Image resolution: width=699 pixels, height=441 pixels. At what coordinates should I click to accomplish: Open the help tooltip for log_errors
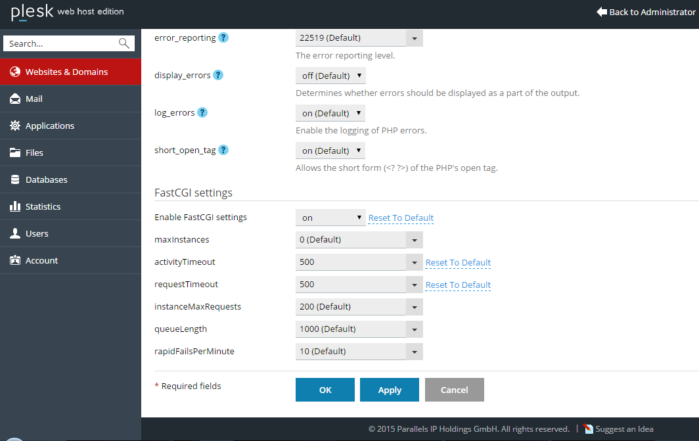click(x=202, y=112)
